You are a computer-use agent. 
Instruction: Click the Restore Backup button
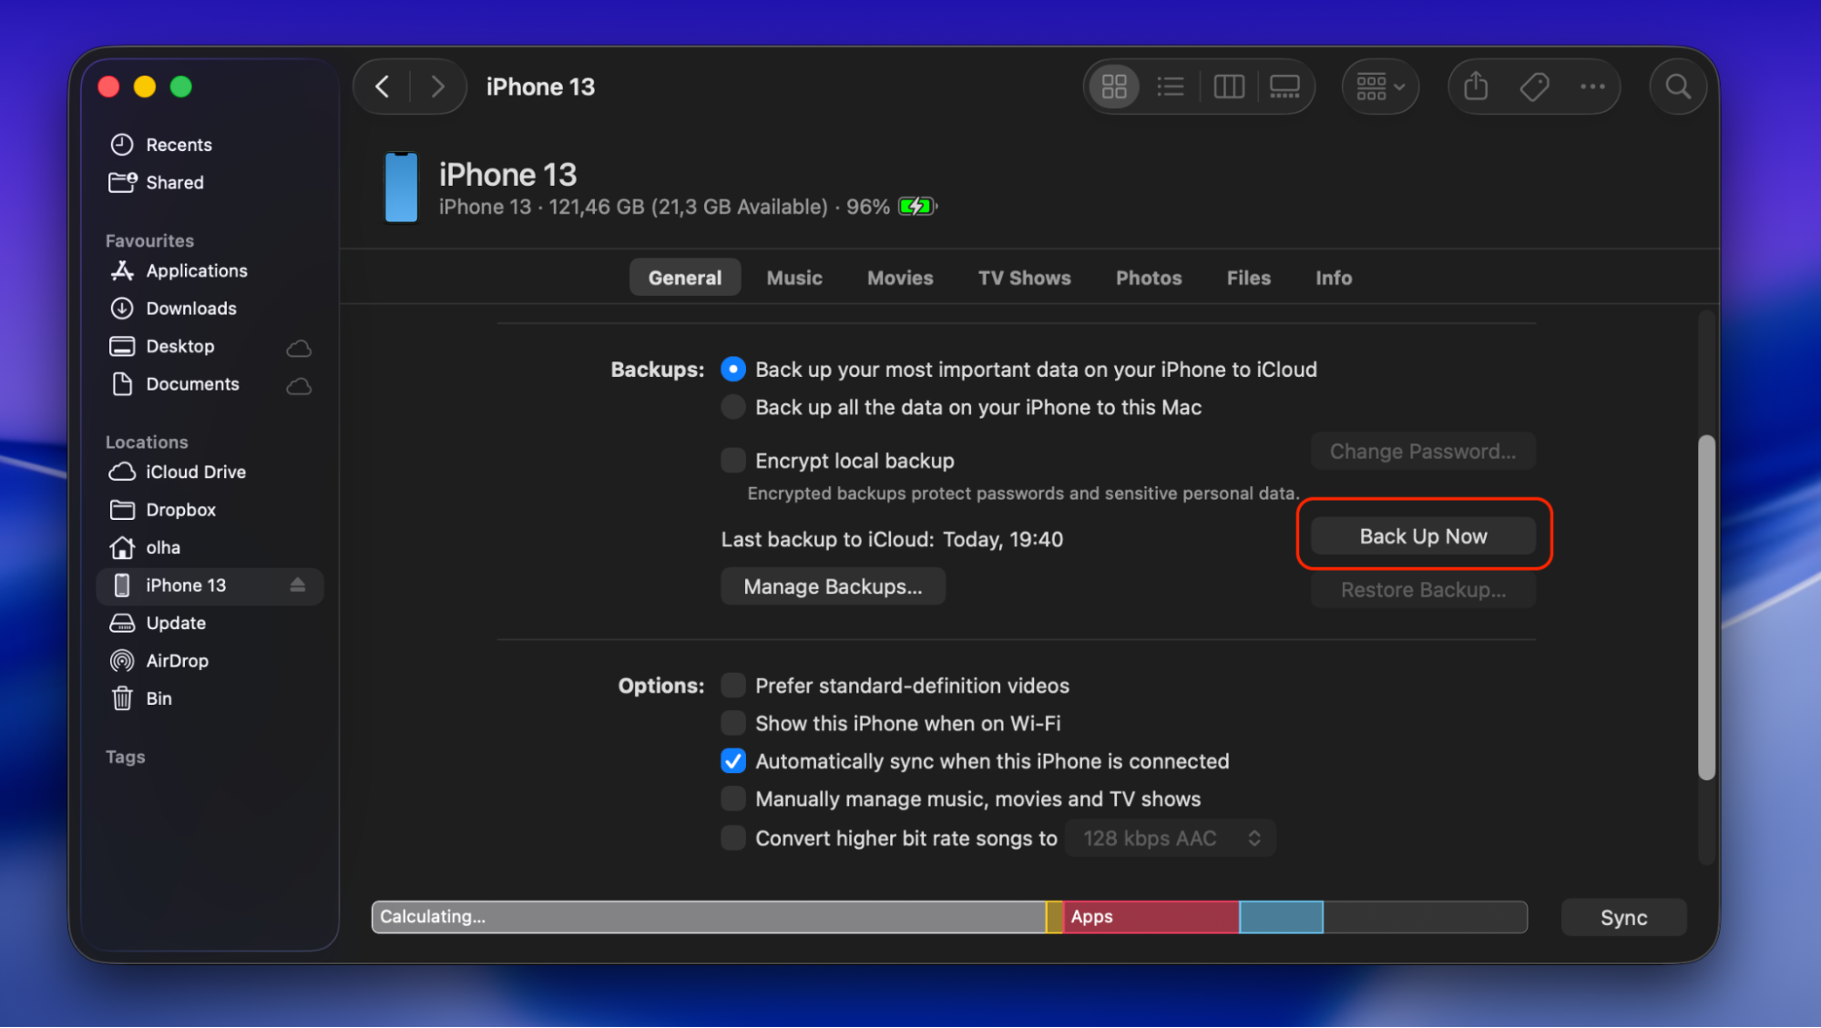[x=1423, y=590]
